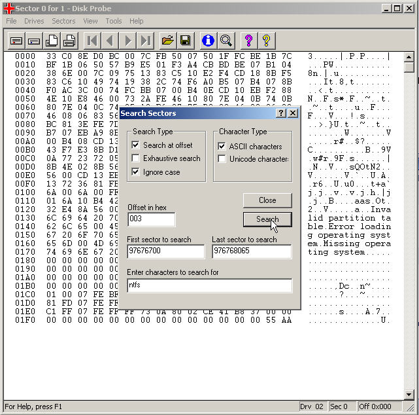Click the red cross Disk Probe title icon
Viewport: 419px width, 415px height.
pyautogui.click(x=8, y=9)
